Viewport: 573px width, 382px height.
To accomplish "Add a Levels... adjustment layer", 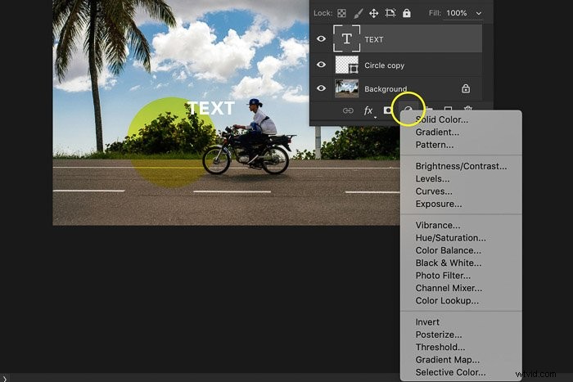I will (432, 179).
